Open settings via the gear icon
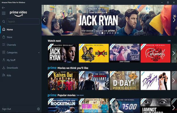The image size is (177, 113). [x=38, y=109]
